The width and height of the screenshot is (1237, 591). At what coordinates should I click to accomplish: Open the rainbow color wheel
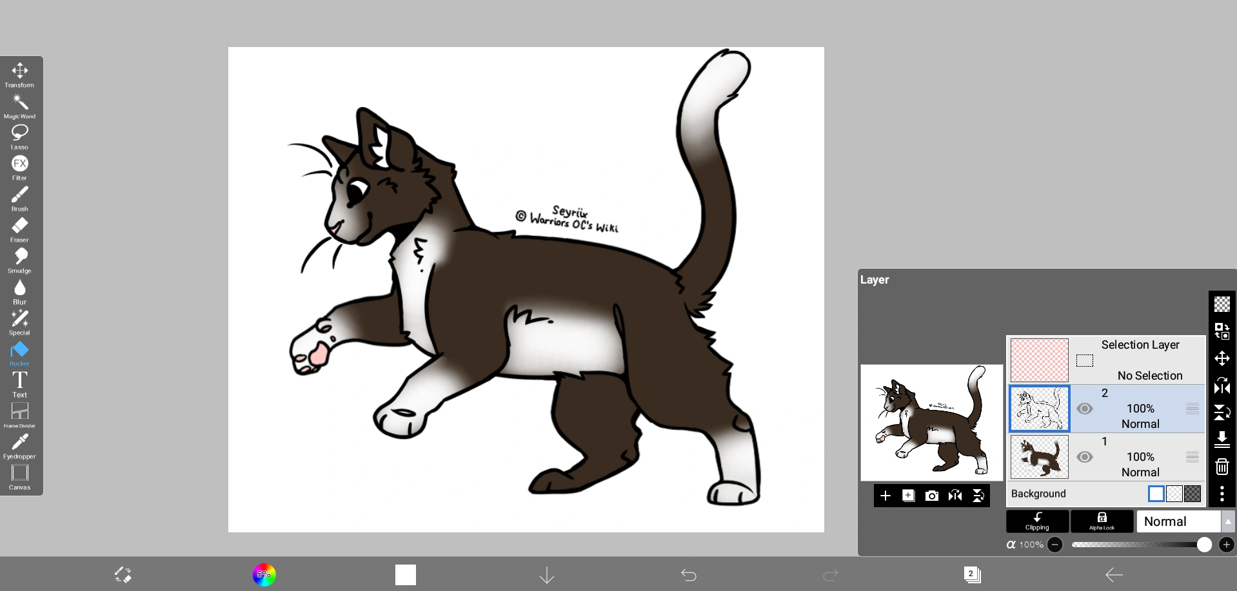[264, 575]
